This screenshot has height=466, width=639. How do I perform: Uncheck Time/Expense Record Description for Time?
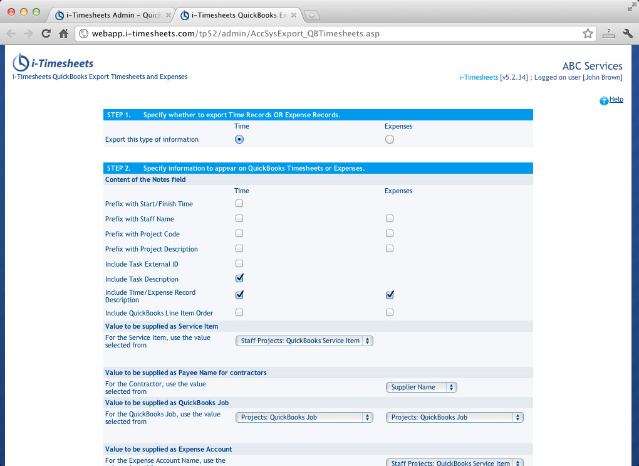pyautogui.click(x=239, y=295)
